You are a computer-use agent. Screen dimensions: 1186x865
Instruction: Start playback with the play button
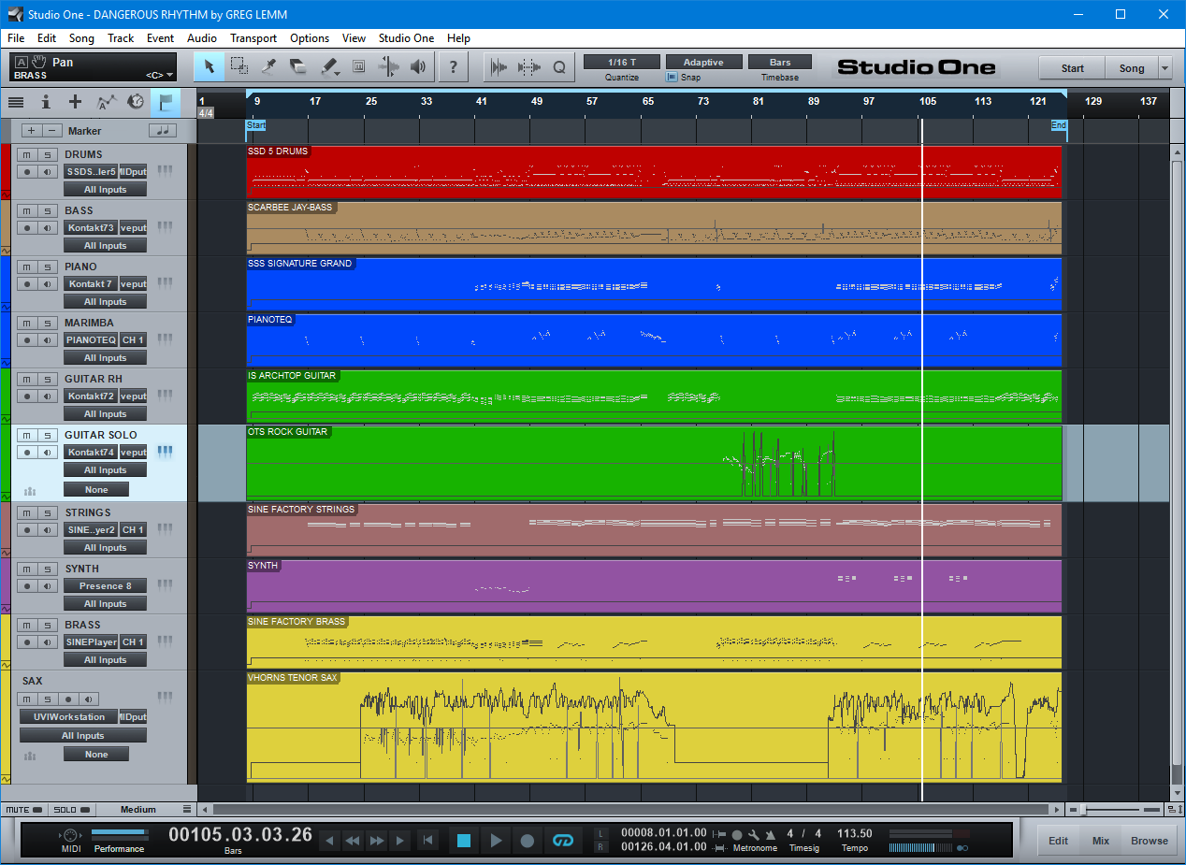[496, 841]
